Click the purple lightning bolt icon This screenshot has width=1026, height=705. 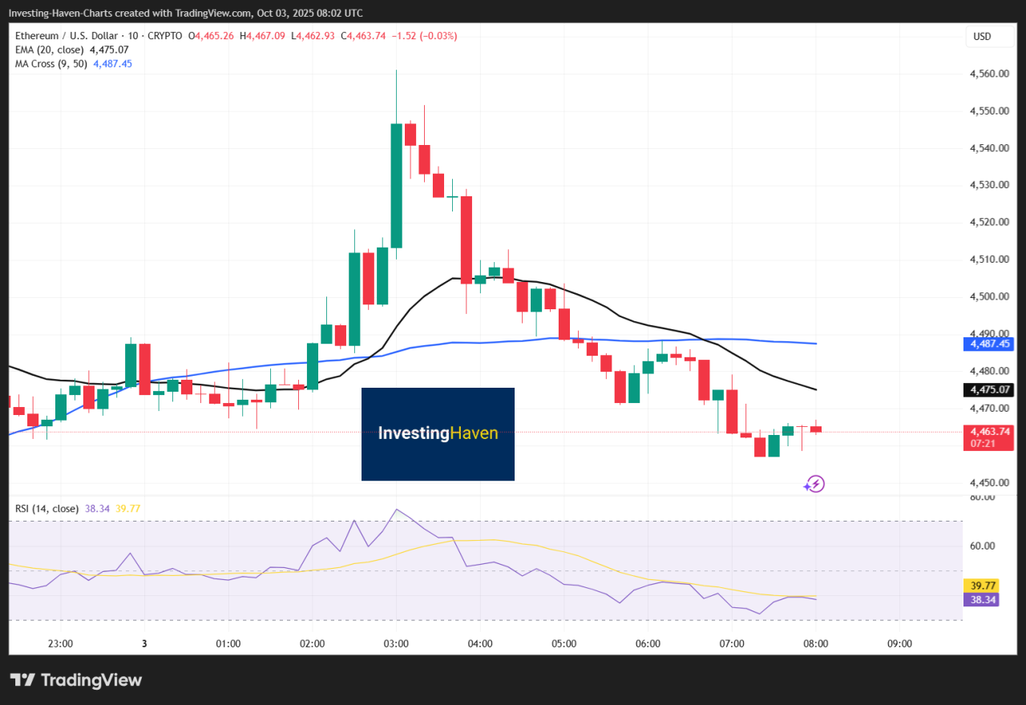814,484
